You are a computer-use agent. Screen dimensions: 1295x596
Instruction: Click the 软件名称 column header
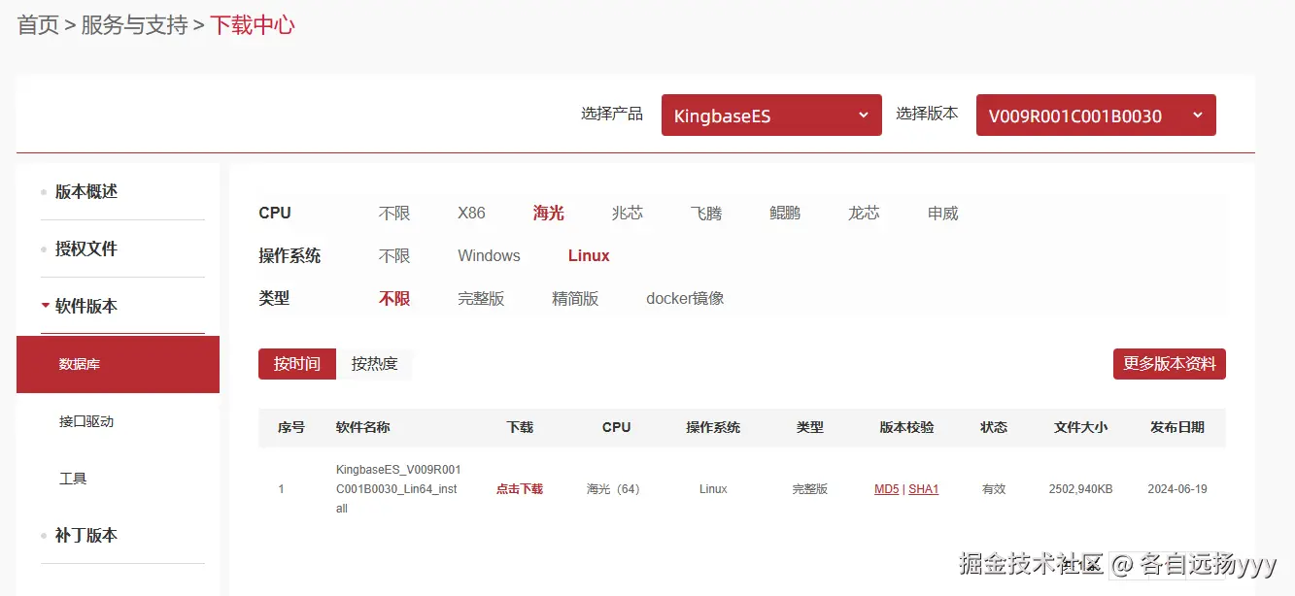[x=363, y=427]
